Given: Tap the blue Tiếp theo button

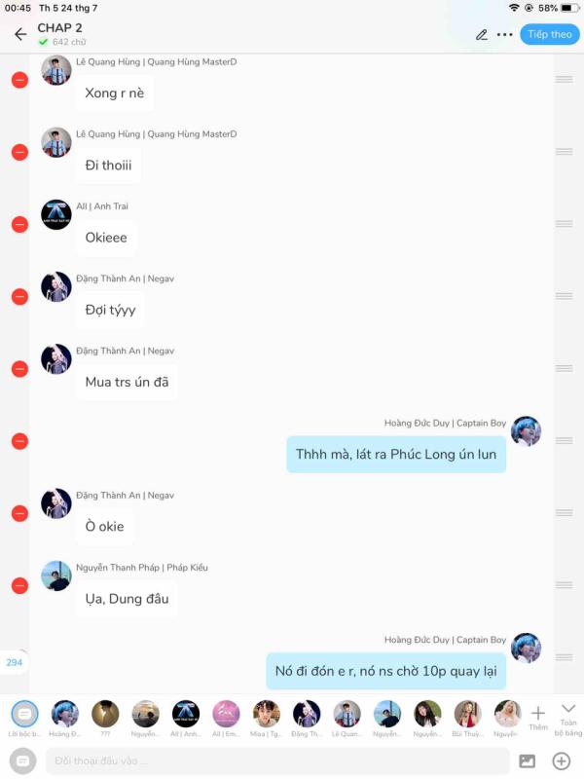Looking at the screenshot, I should tap(550, 34).
